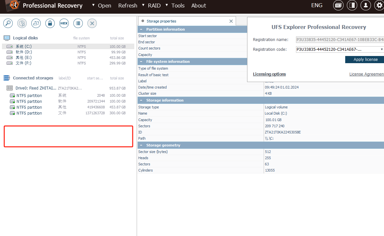Click the Capacity value 100.01 GB

(x=273, y=120)
